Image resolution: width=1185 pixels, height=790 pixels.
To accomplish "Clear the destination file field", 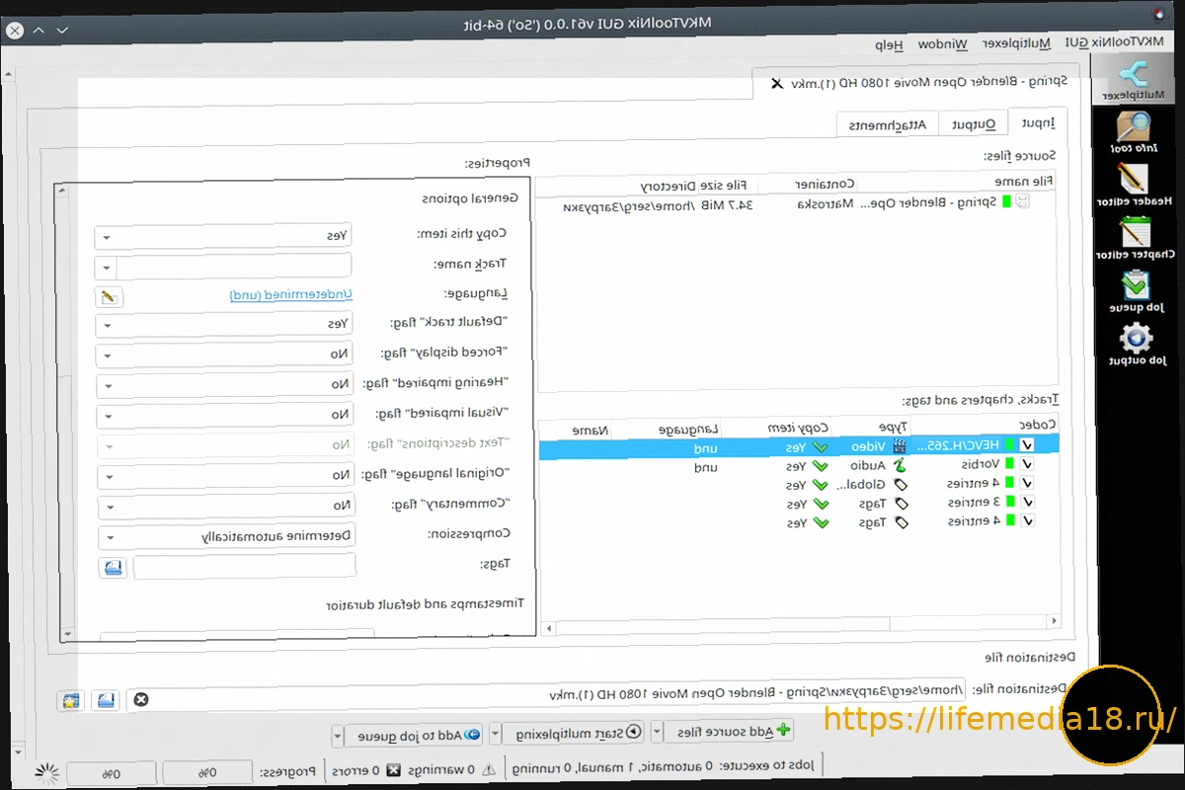I will 141,699.
